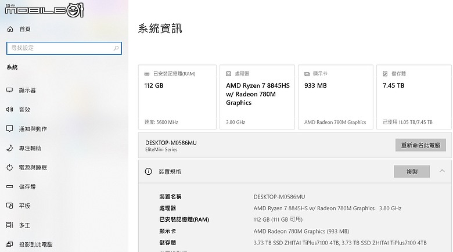453x252 pixels.
Task: Click the AMD Radeon 780M Graphics (933 MB) value
Action: click(x=301, y=231)
